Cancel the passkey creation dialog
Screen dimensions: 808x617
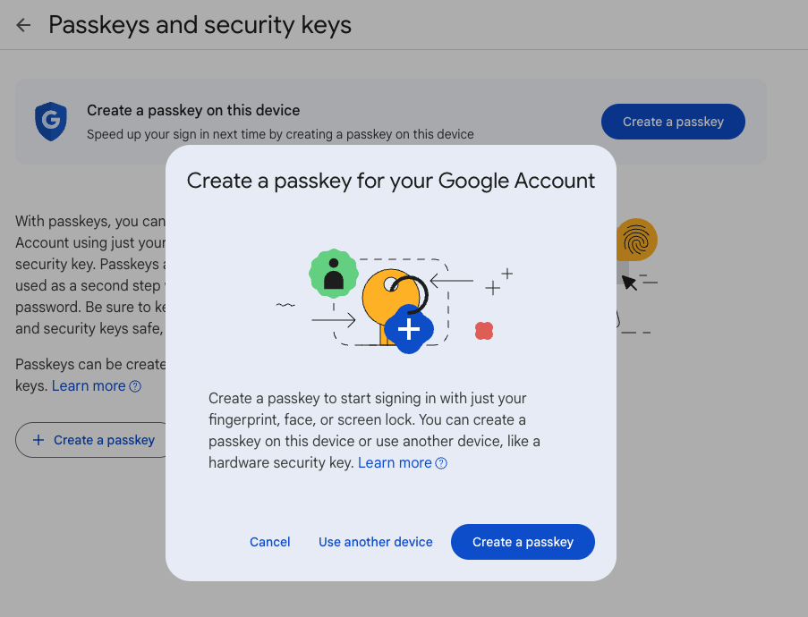270,542
